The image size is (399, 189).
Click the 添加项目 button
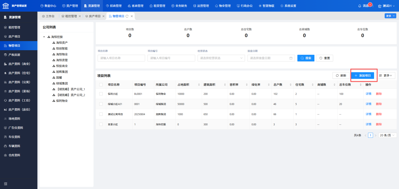363,76
